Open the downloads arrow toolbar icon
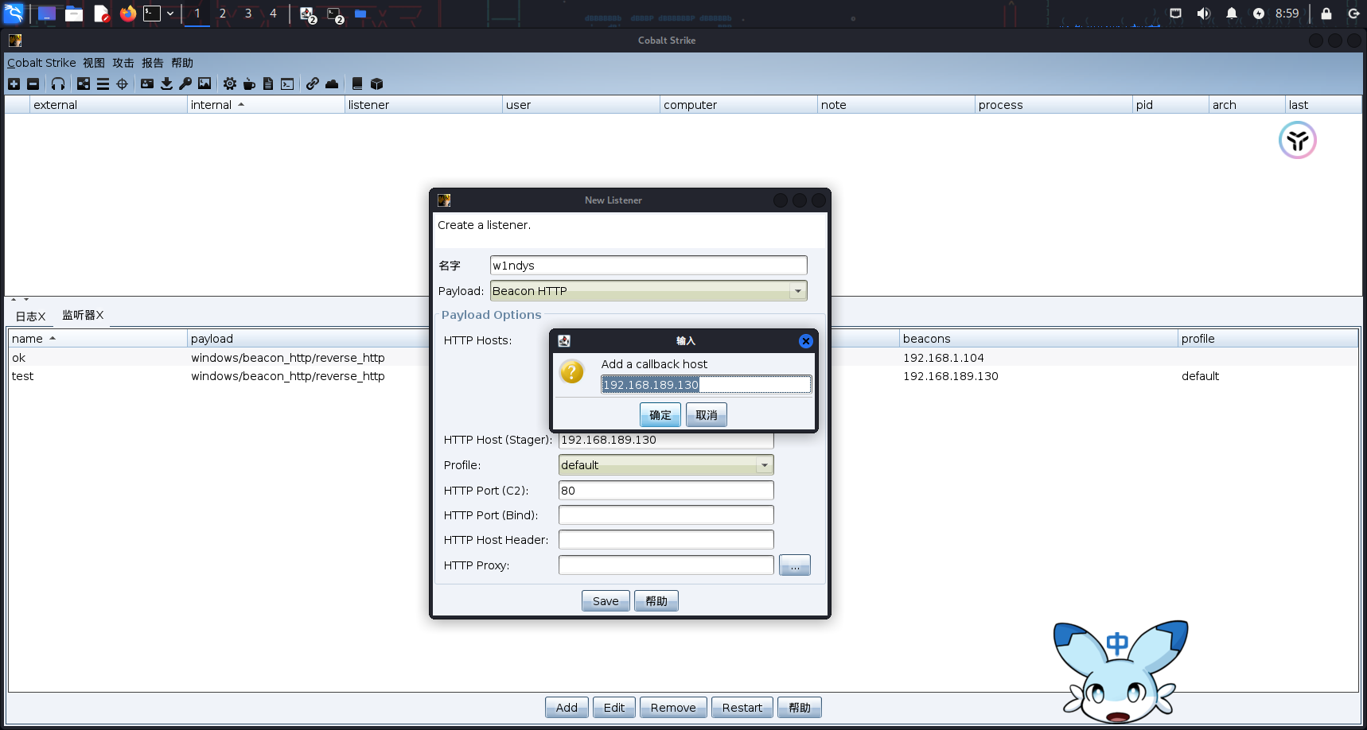Image resolution: width=1367 pixels, height=730 pixels. tap(166, 83)
